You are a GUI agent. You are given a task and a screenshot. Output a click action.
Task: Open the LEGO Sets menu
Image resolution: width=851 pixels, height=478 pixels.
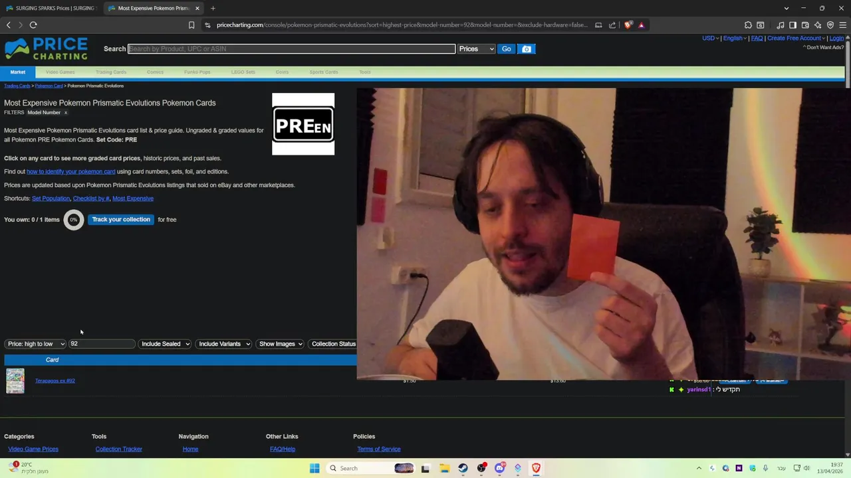click(x=243, y=72)
